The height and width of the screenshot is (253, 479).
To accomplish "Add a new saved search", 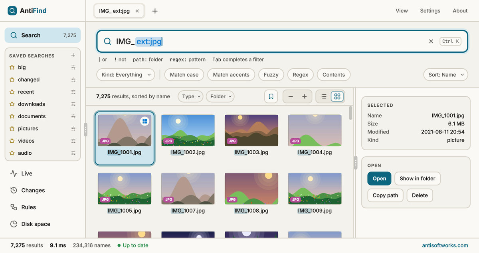I will [73, 55].
